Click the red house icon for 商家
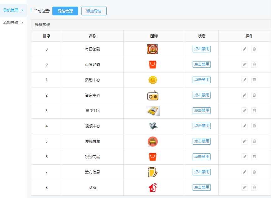271x198 pixels. 153,188
